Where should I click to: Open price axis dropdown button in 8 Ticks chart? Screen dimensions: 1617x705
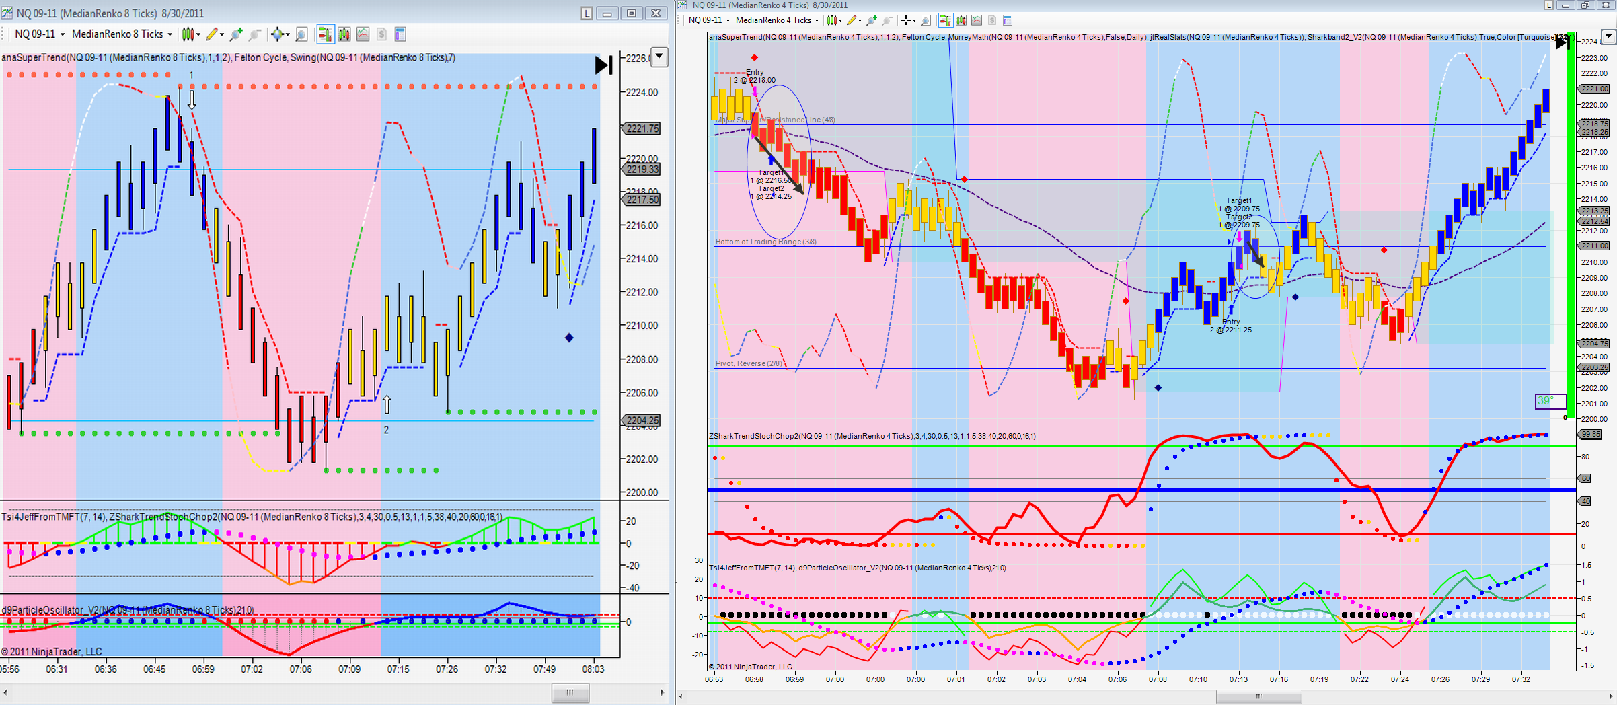click(x=660, y=57)
